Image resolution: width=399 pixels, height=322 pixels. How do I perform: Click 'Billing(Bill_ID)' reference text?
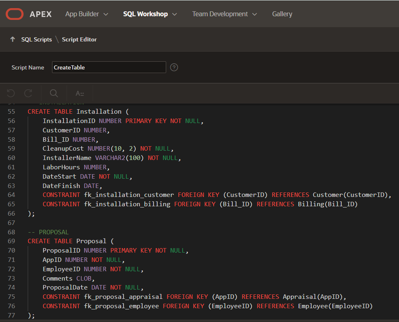[x=328, y=204]
